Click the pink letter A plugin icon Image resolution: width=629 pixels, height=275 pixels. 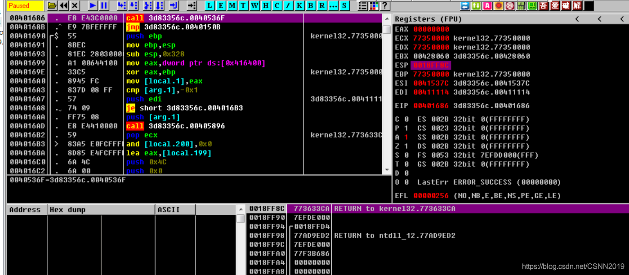(487, 6)
